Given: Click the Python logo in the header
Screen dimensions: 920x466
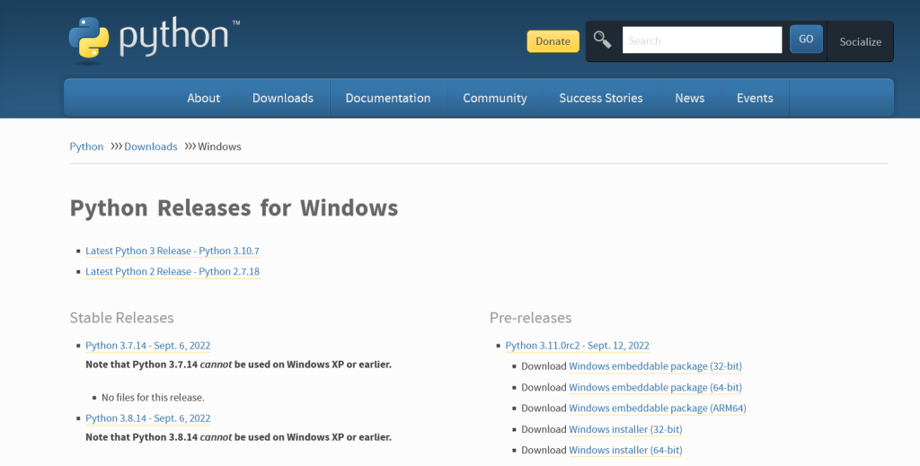Looking at the screenshot, I should coord(154,39).
